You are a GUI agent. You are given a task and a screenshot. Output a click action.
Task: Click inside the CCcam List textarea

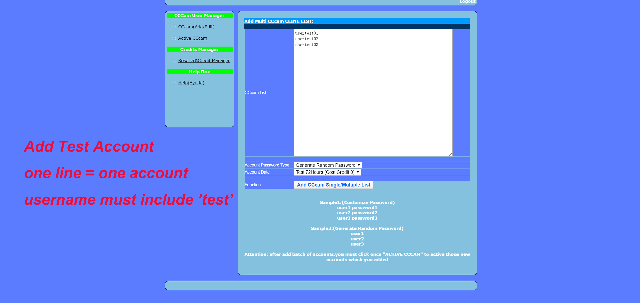[x=373, y=93]
